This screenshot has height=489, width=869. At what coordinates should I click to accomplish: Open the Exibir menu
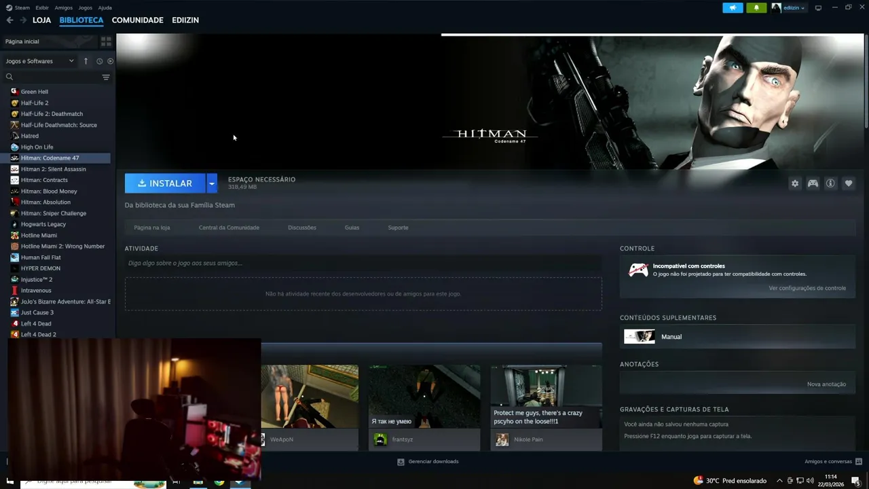(42, 7)
